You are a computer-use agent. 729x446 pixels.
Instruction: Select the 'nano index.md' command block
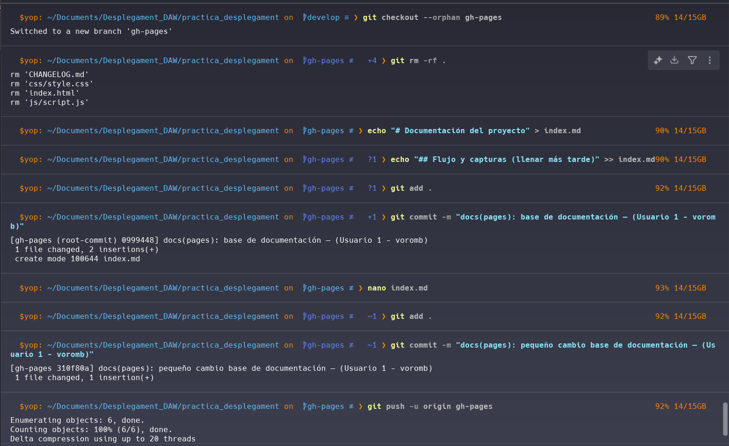(x=397, y=288)
